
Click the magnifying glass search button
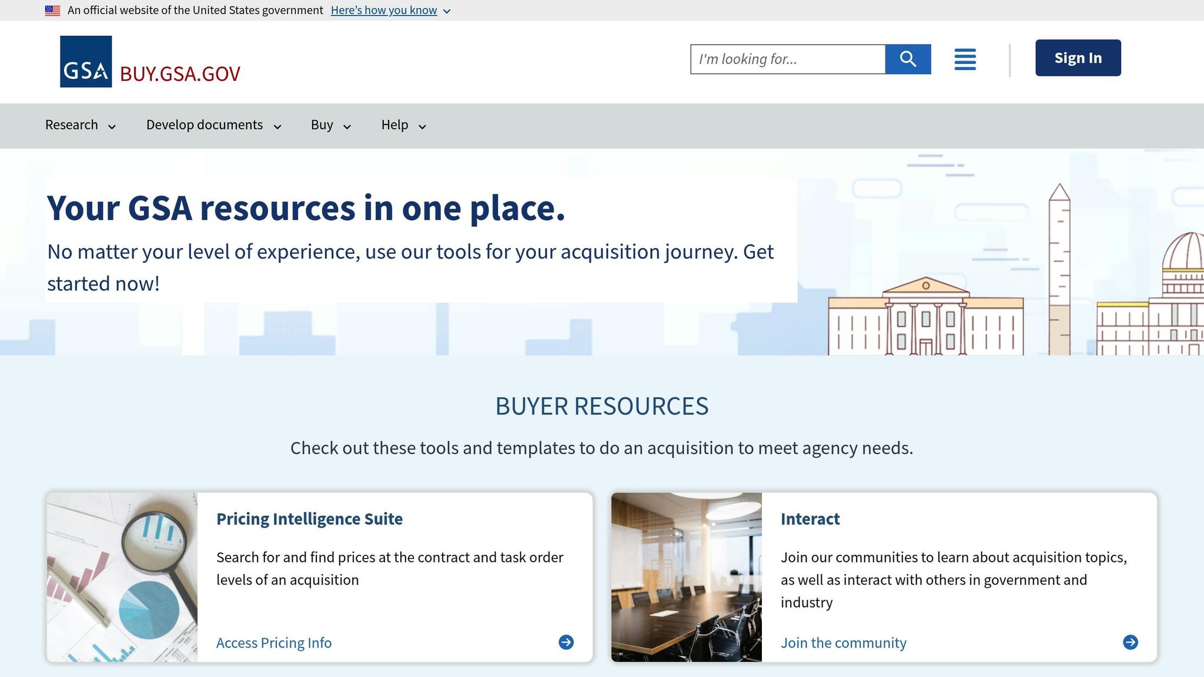pyautogui.click(x=908, y=59)
